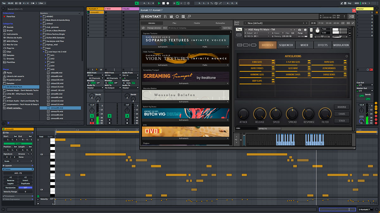
Task: Sort libraries with the A-Z button
Action: point(165,28)
